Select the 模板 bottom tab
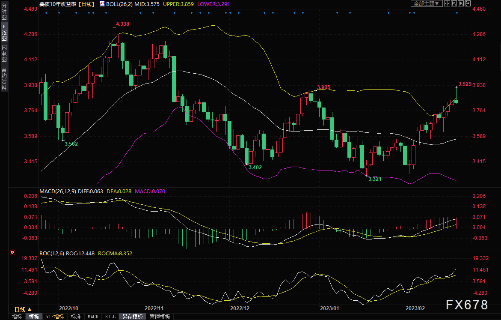501x320 pixels. click(34, 317)
